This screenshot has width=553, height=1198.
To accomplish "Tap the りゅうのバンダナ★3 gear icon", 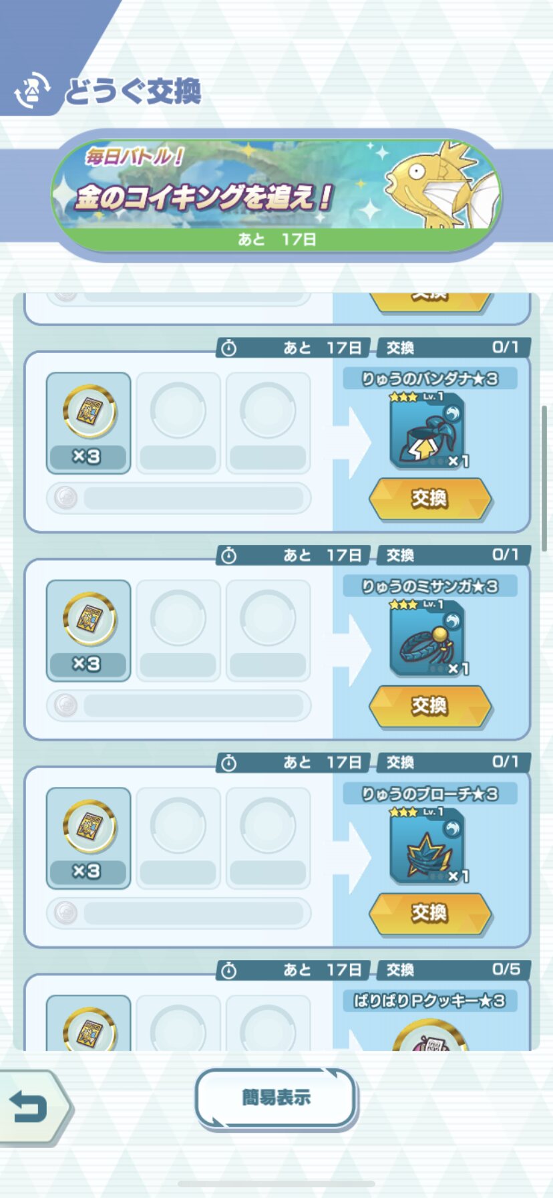I will pos(428,431).
